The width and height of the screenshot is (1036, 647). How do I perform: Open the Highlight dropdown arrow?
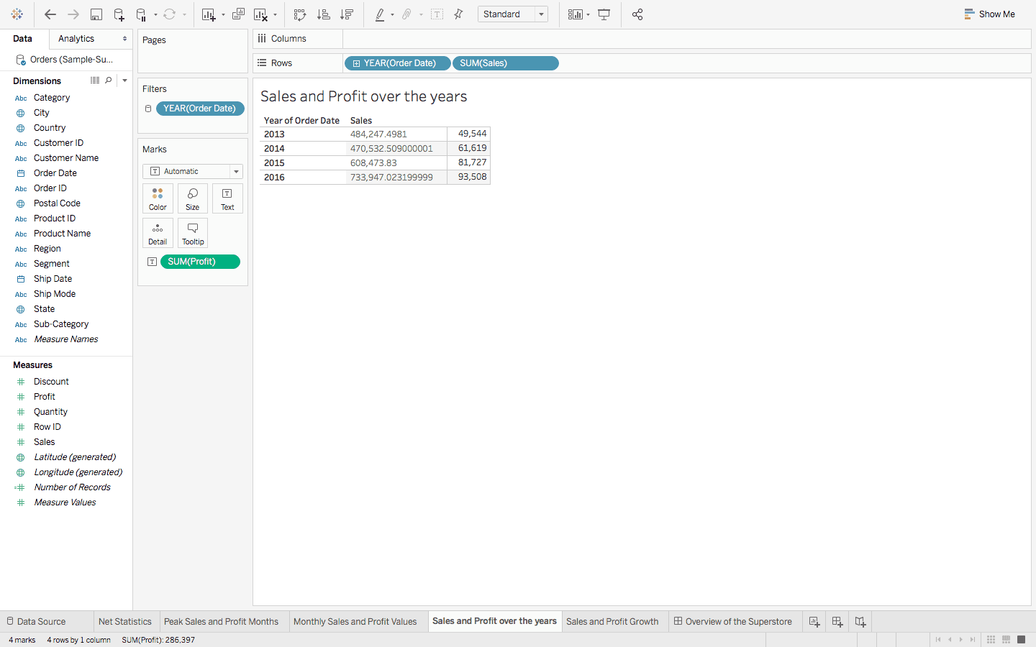click(x=392, y=14)
